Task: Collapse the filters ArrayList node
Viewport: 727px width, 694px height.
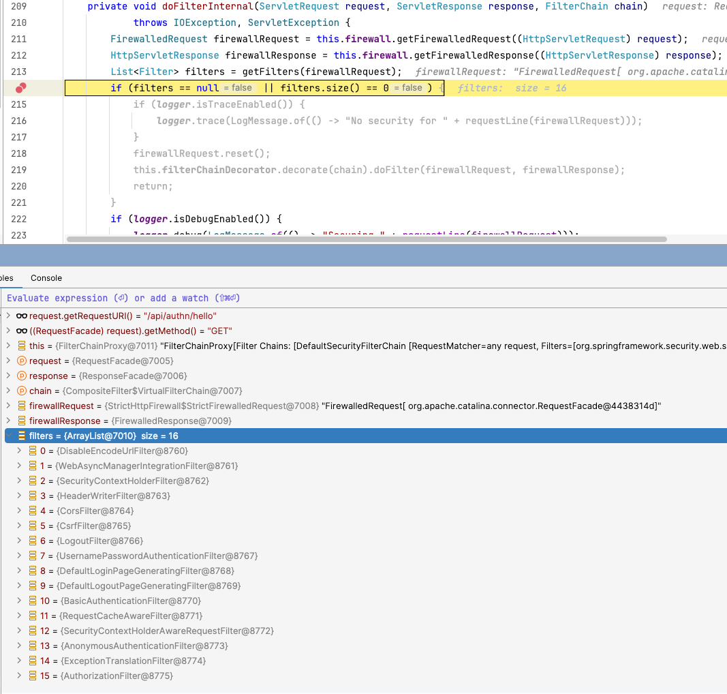Action: 8,436
